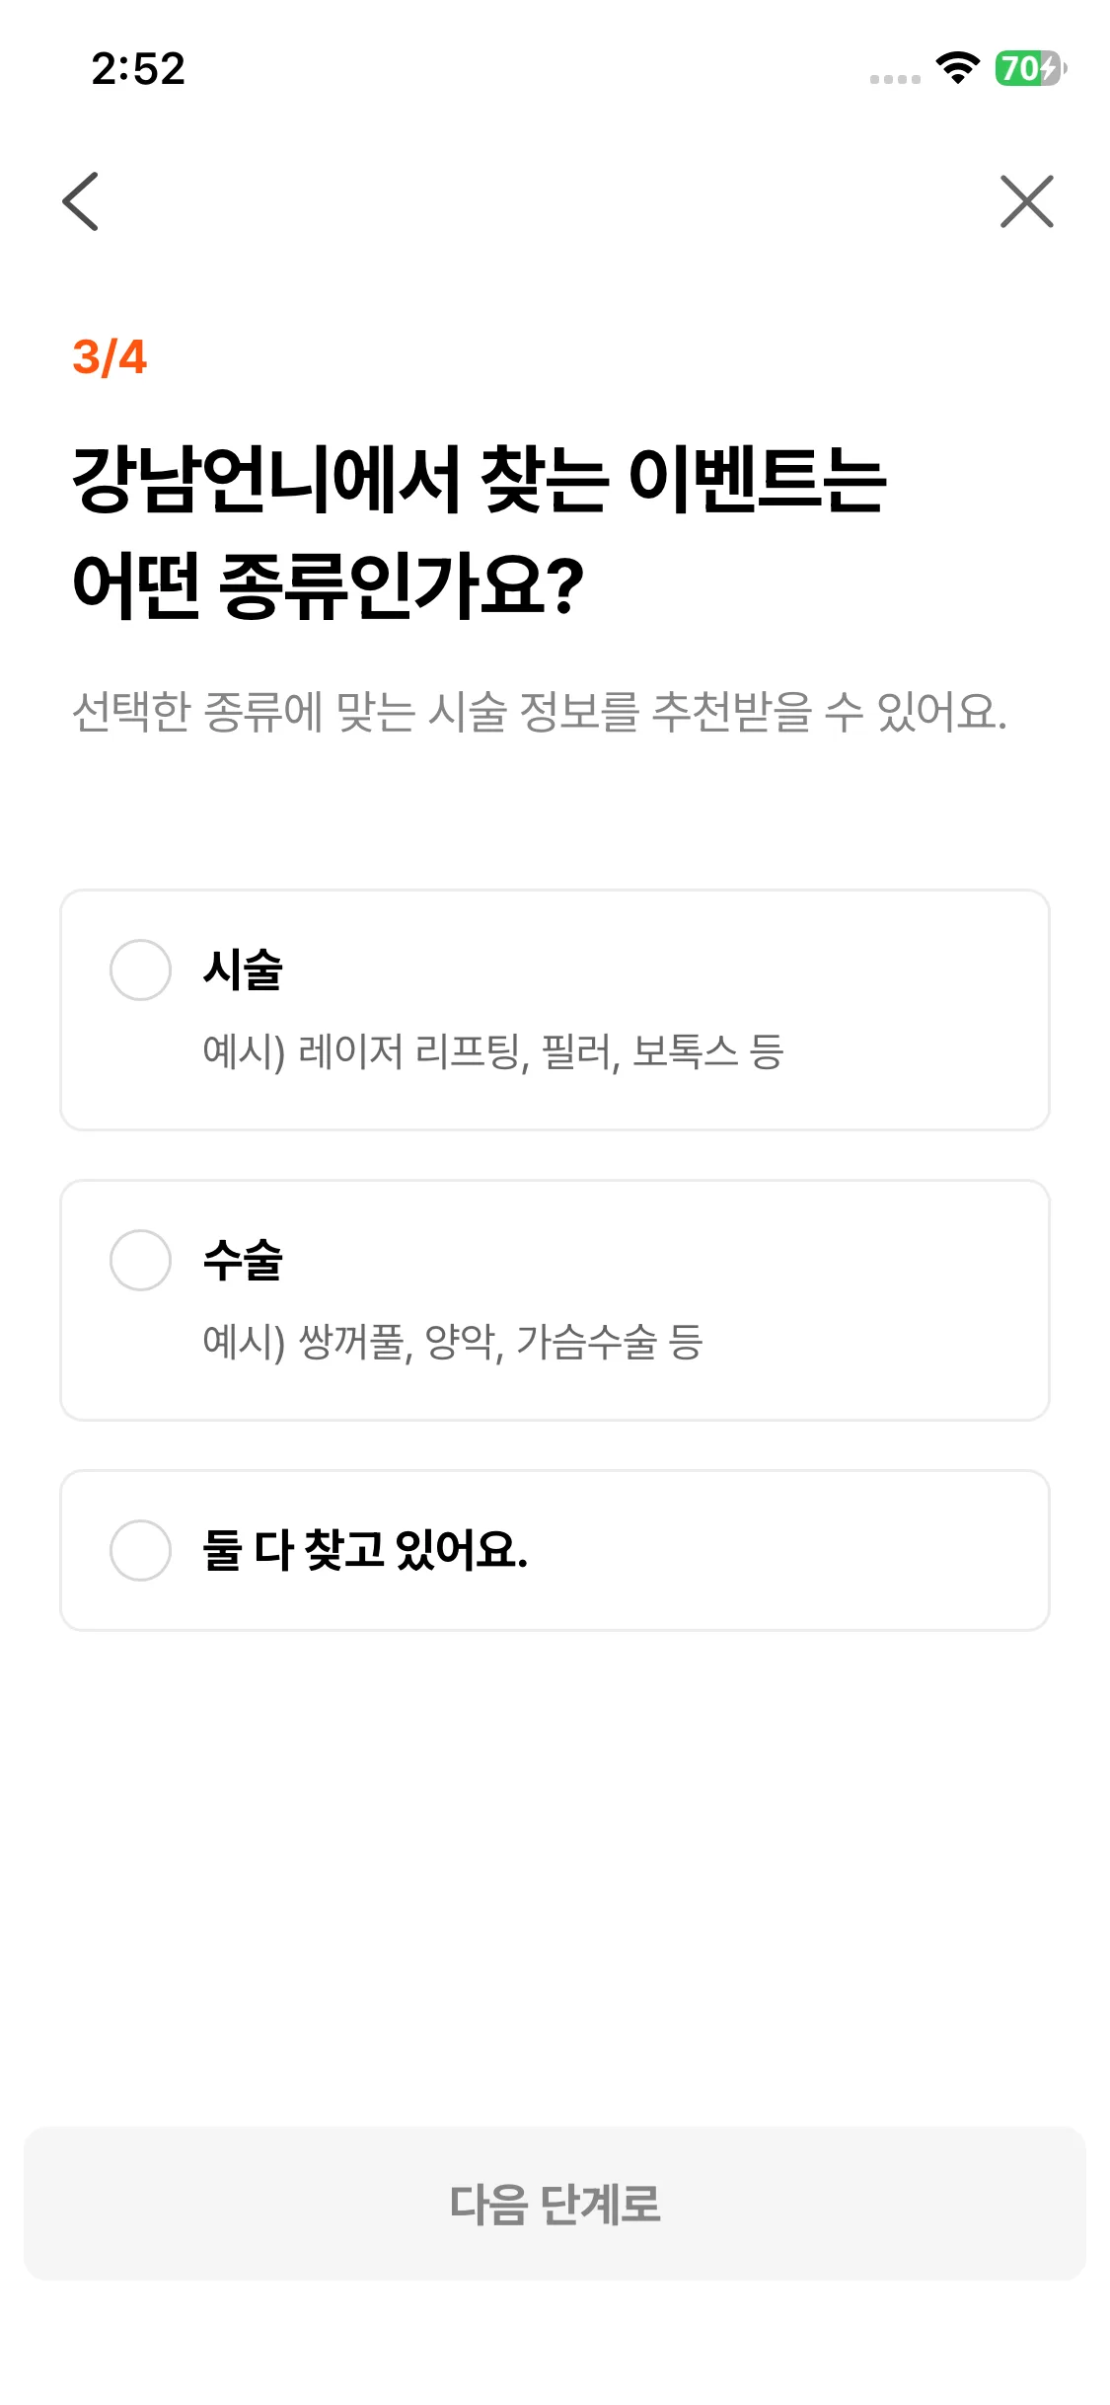Screen dimensions: 1110x2405
Task: Tap the 강남언니에서 찾는 이벤트는 heading line
Action: (480, 480)
